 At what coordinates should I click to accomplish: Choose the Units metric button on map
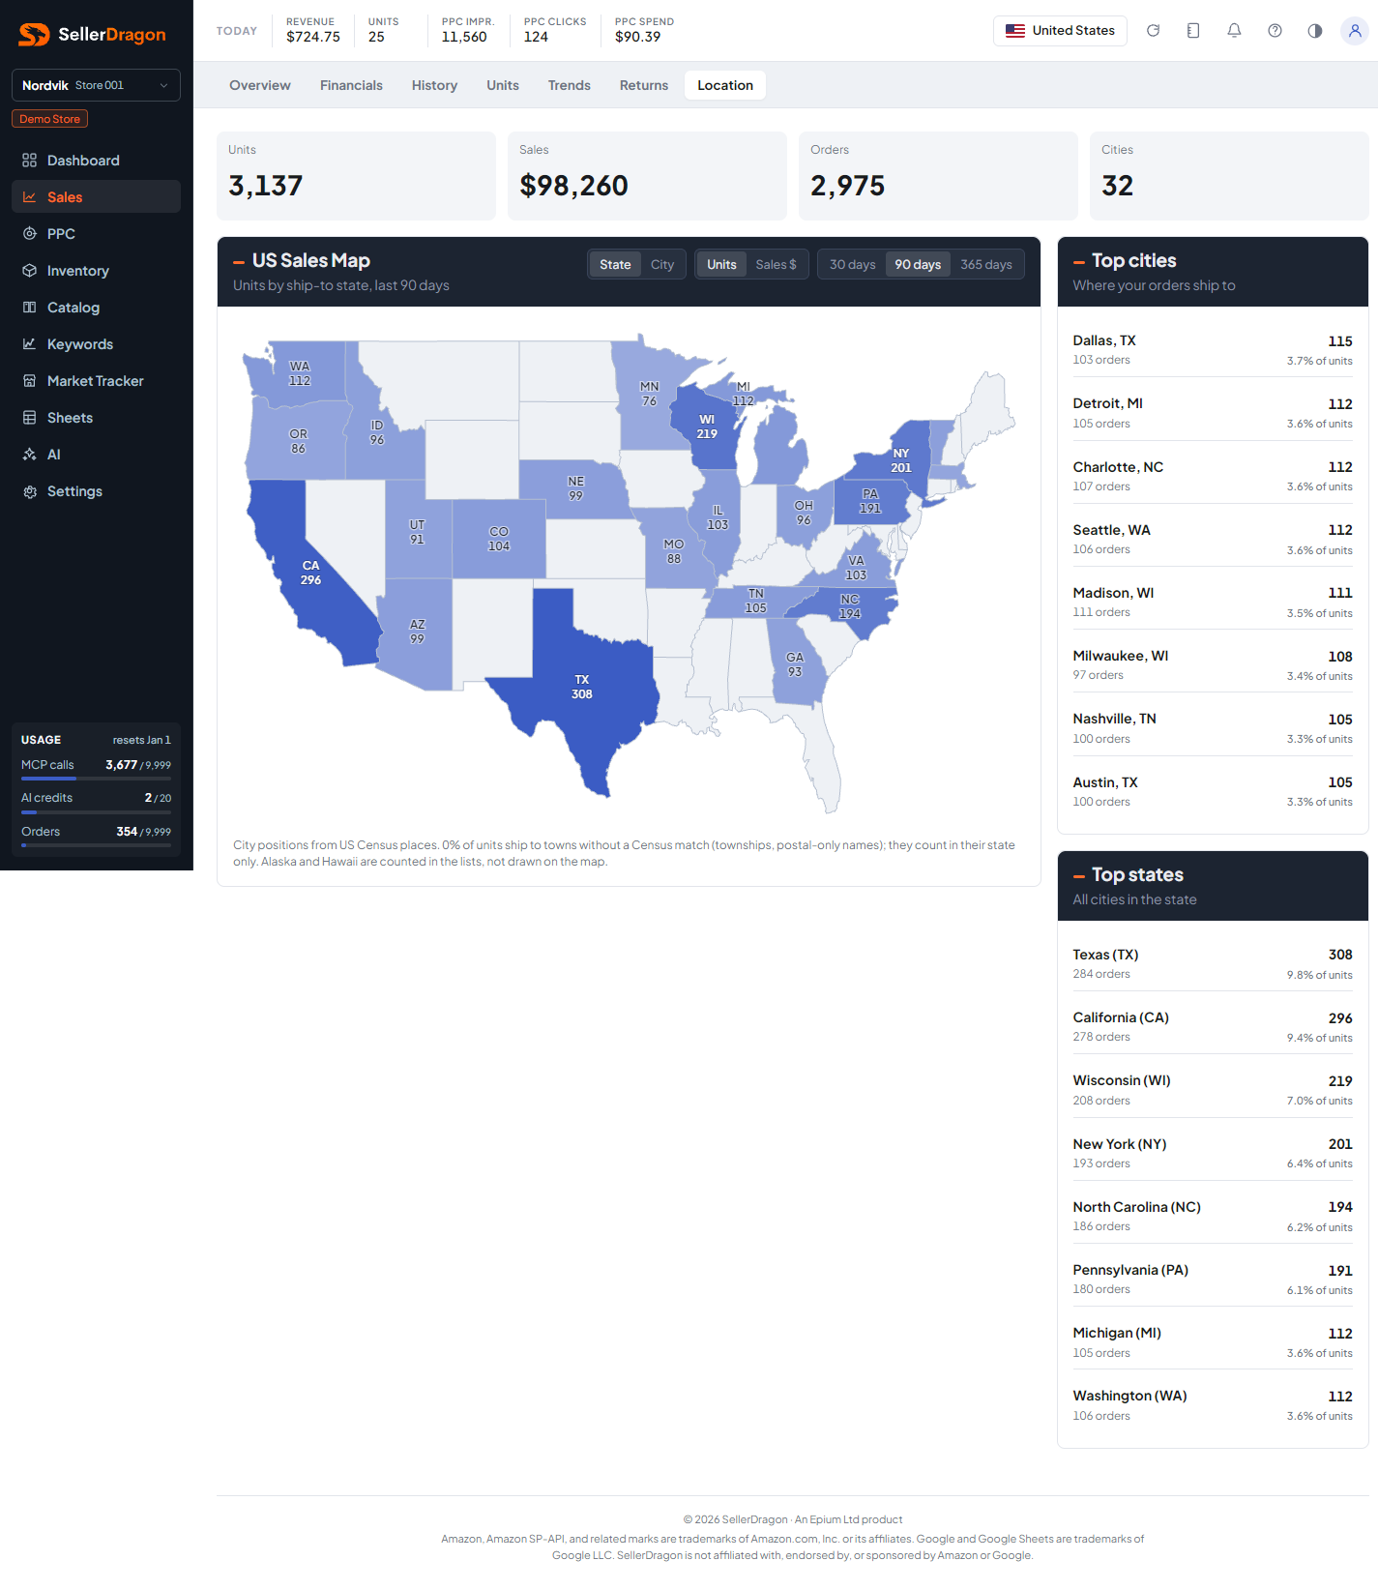[x=721, y=265]
